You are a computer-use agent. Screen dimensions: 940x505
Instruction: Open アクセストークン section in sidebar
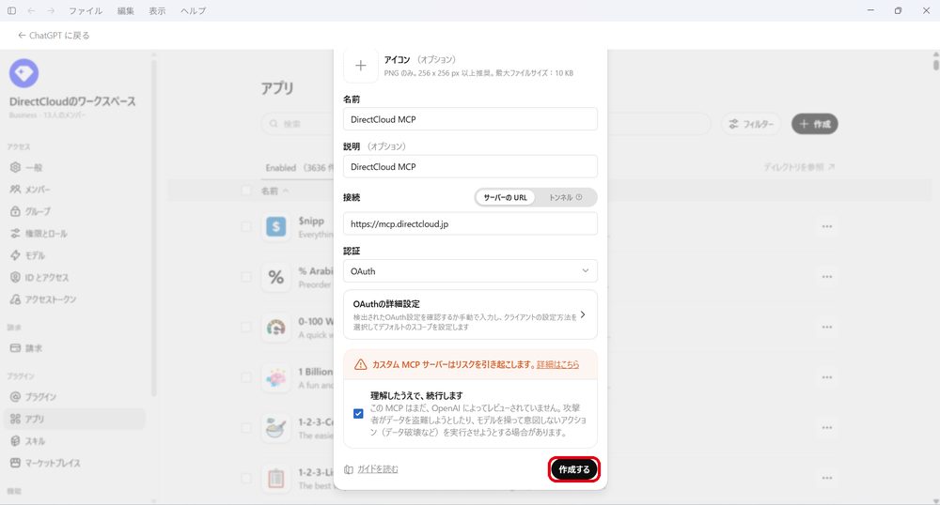pos(75,299)
